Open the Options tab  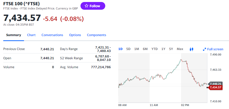75,35
